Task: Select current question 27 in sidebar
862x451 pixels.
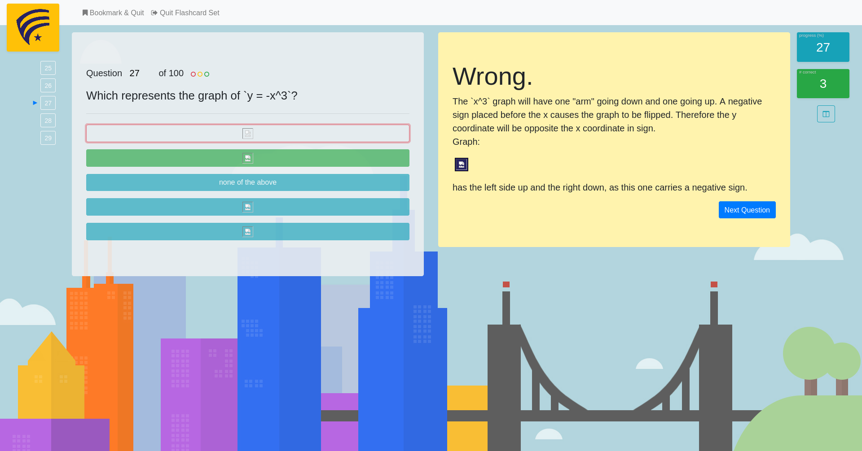Action: coord(48,103)
